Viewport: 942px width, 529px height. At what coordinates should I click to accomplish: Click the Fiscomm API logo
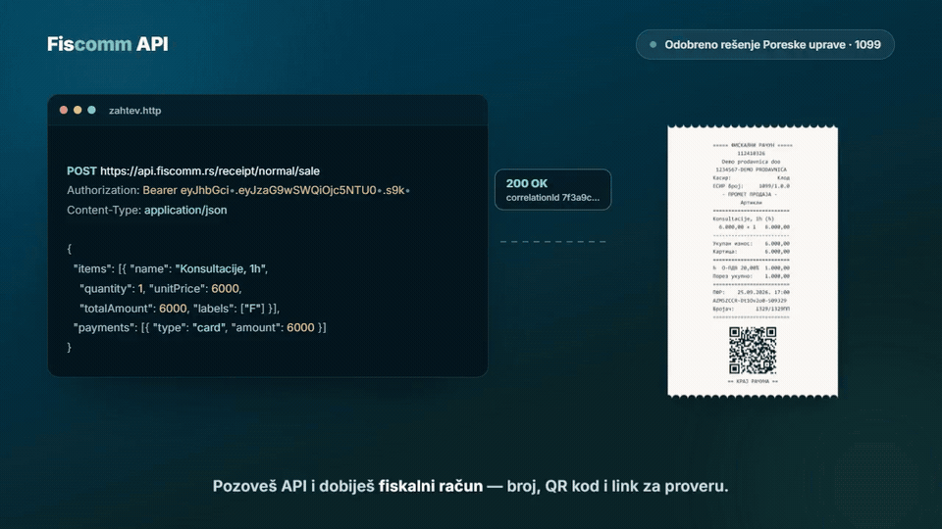[108, 44]
